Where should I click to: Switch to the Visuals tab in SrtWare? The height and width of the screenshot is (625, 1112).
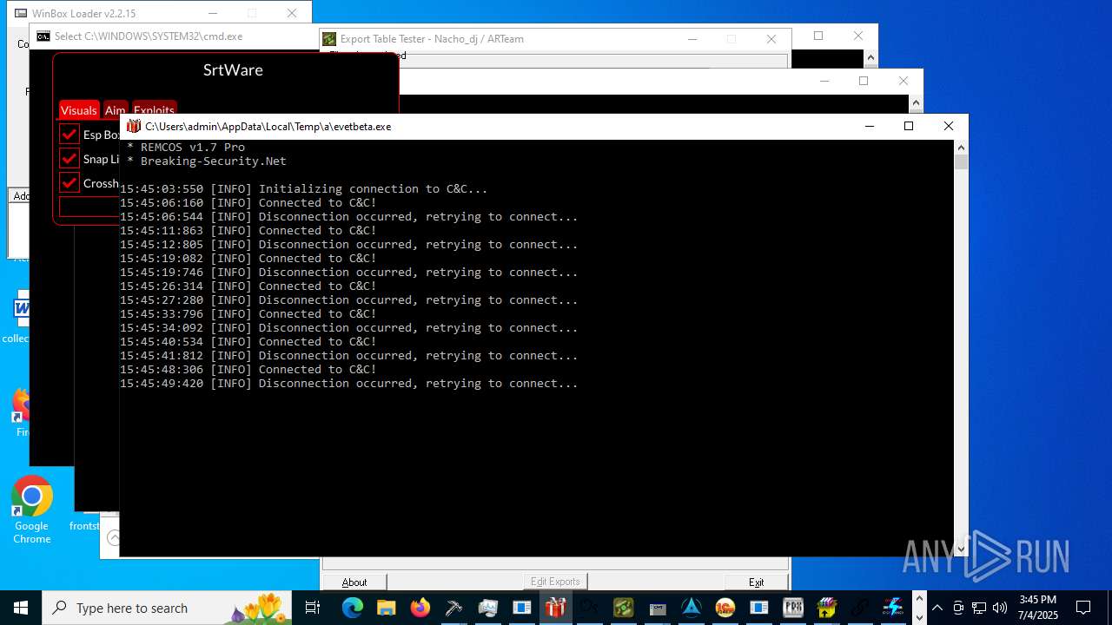tap(78, 109)
